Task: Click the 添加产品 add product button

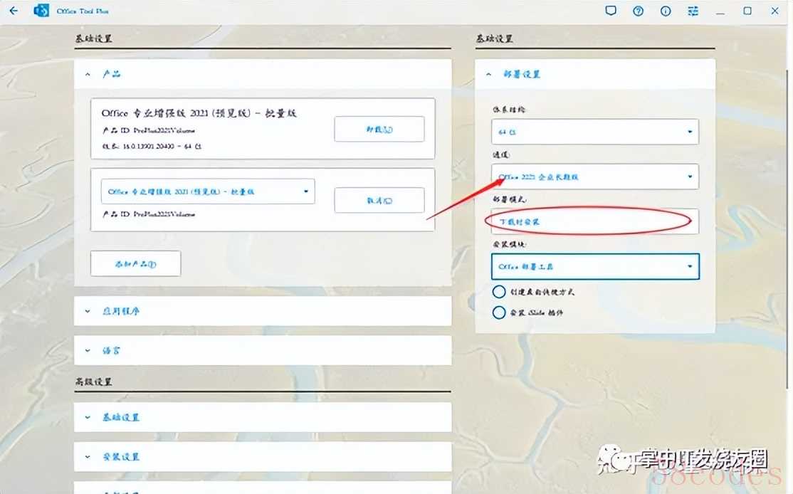Action: [x=135, y=263]
